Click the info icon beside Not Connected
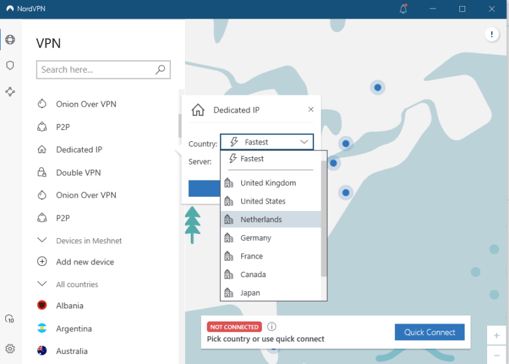Image resolution: width=509 pixels, height=364 pixels. [x=272, y=326]
